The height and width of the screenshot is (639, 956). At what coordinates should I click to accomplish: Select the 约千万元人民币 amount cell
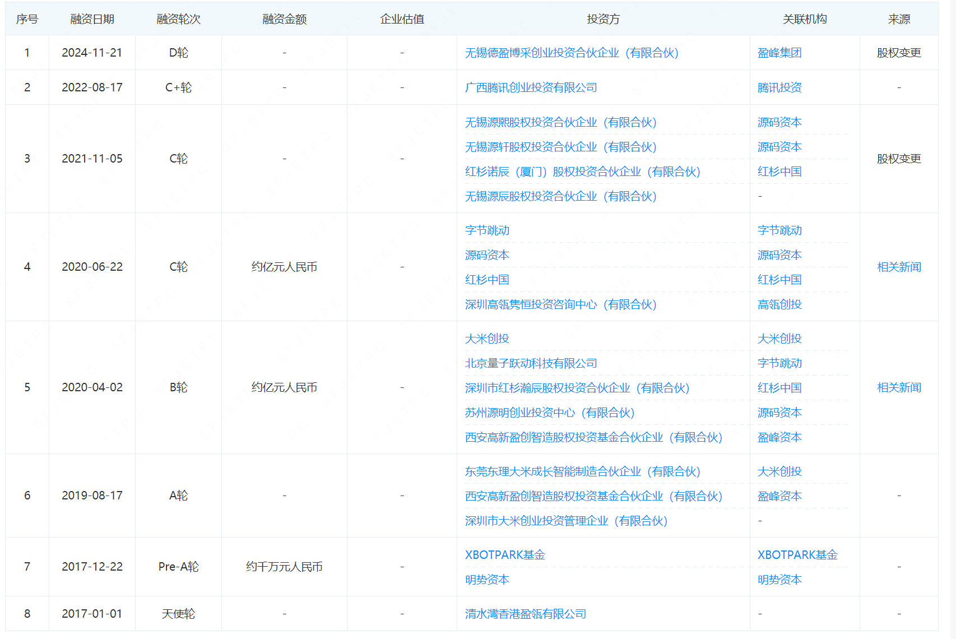284,567
